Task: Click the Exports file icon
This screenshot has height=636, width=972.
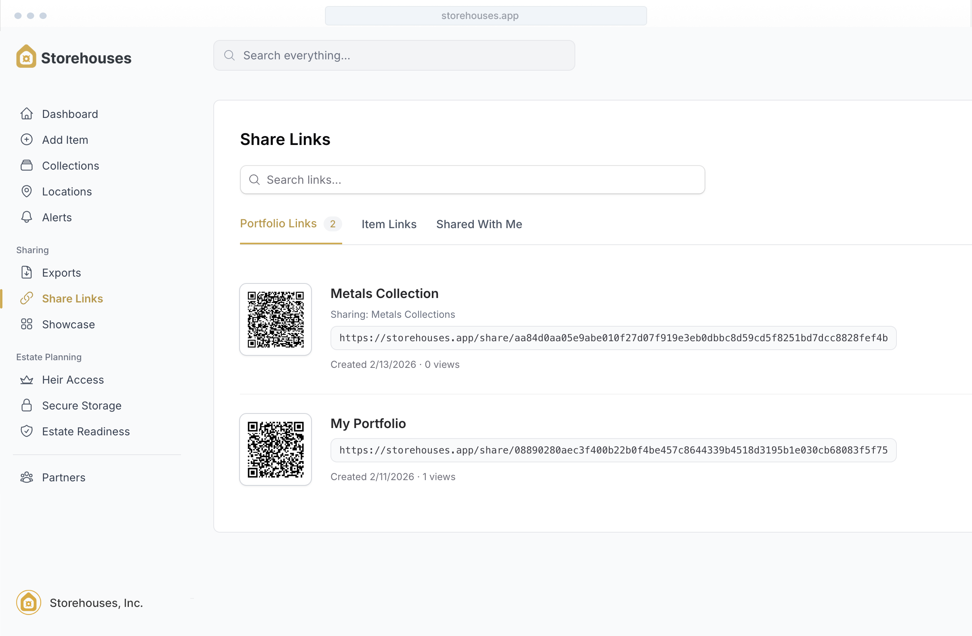Action: (x=27, y=272)
